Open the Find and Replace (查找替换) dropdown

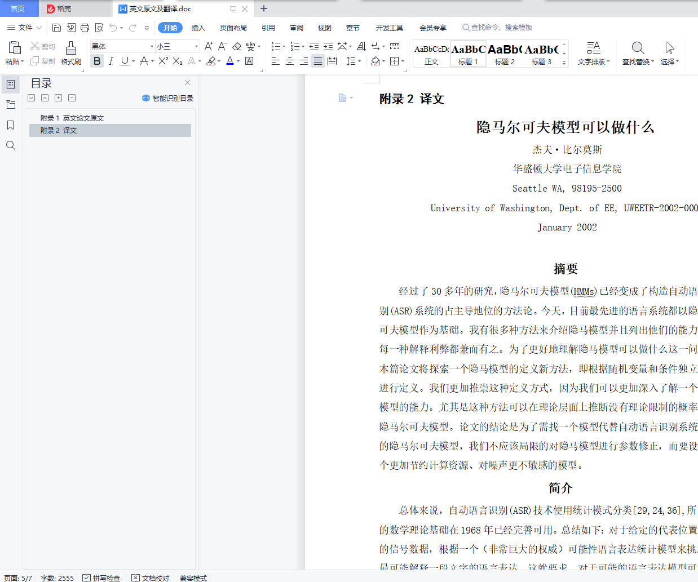(x=638, y=61)
